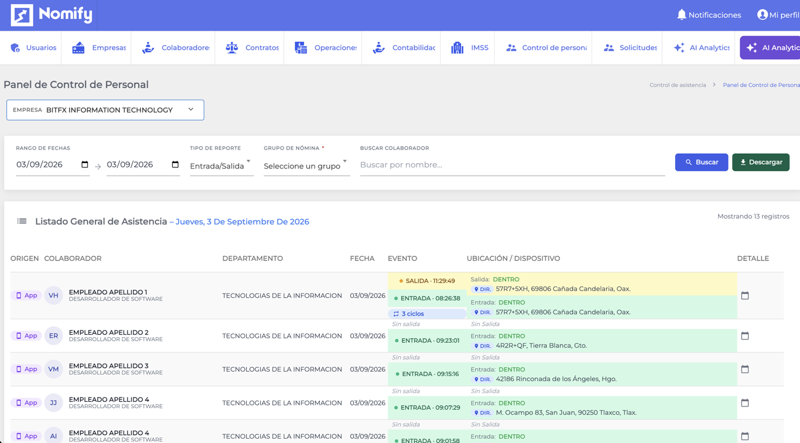Click the IMSS building icon
Viewport: 800px width, 443px height.
pyautogui.click(x=457, y=47)
